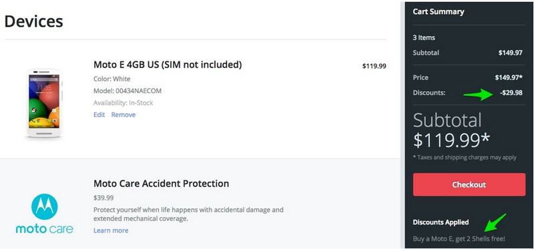Click the 3 Items count
534x249 pixels.
tap(424, 38)
